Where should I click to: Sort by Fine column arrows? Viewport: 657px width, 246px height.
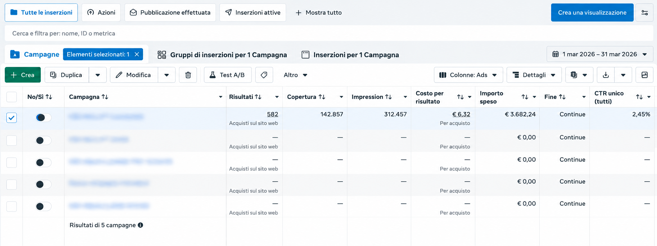pyautogui.click(x=562, y=97)
